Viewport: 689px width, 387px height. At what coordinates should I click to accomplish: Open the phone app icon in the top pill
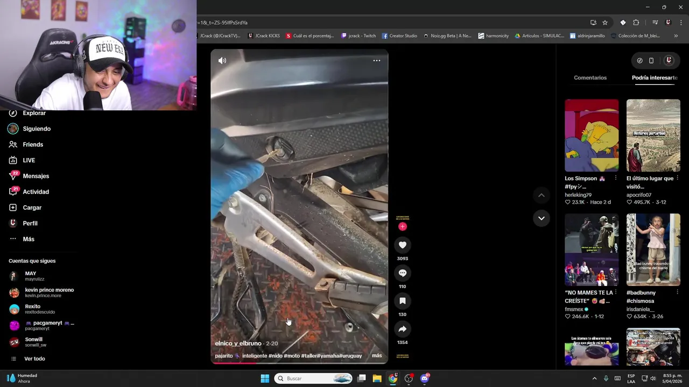coord(651,61)
